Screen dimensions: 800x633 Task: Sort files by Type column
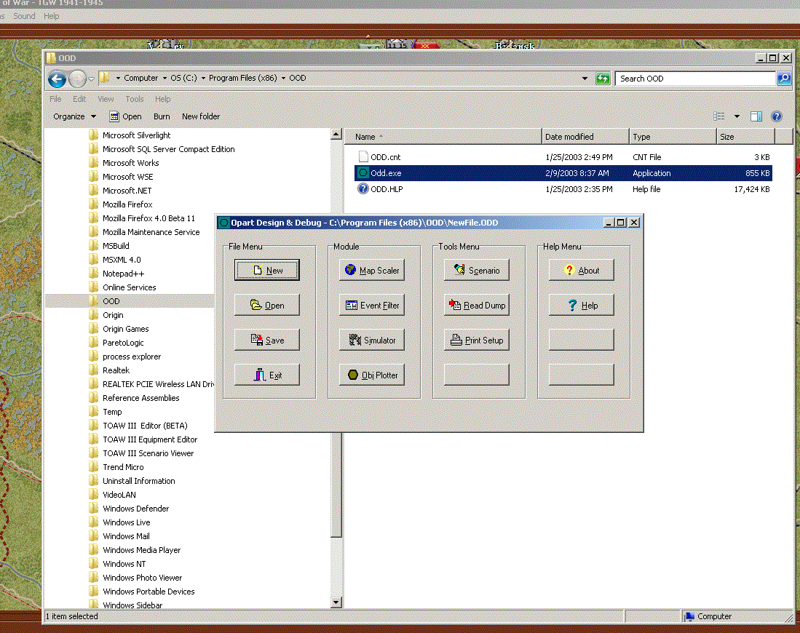pos(673,137)
